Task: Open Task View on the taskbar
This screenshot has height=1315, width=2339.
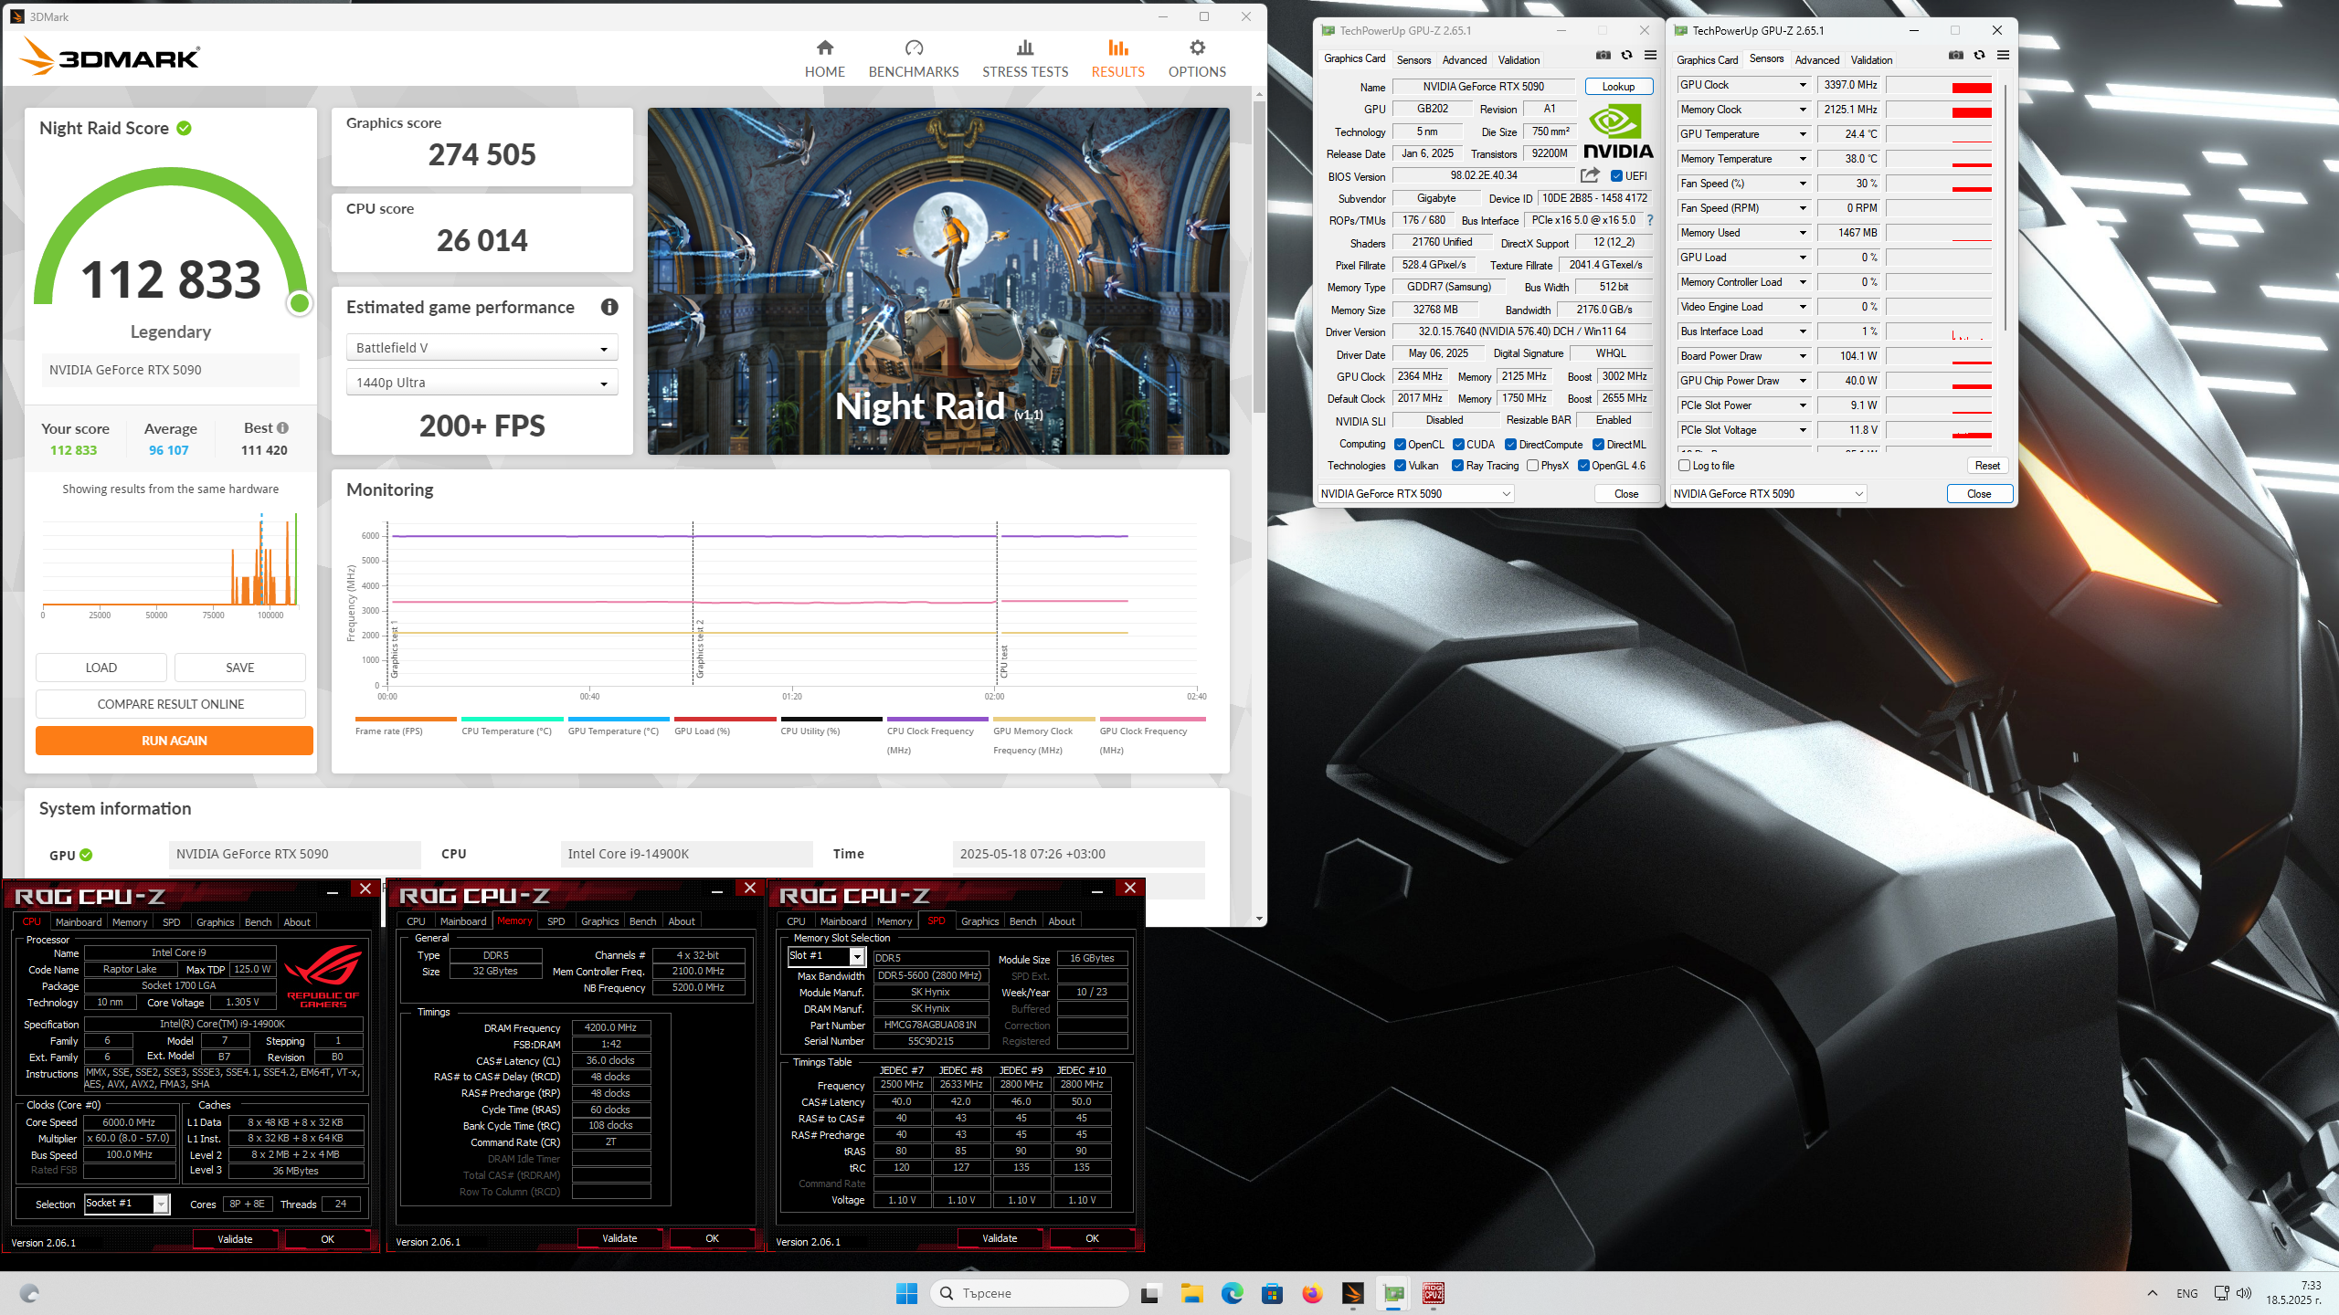Action: [x=1149, y=1293]
